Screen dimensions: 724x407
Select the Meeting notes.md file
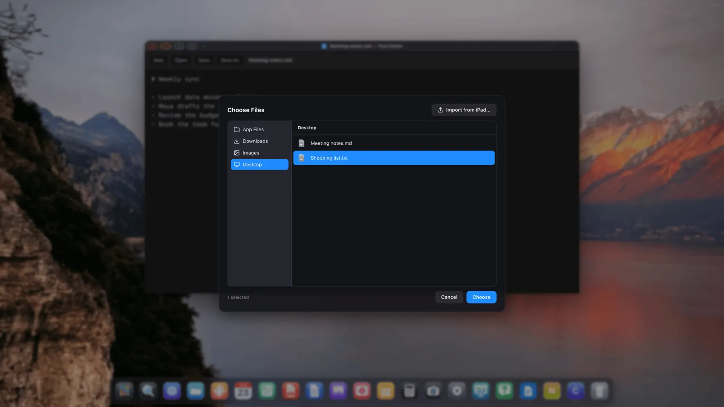[x=394, y=143]
